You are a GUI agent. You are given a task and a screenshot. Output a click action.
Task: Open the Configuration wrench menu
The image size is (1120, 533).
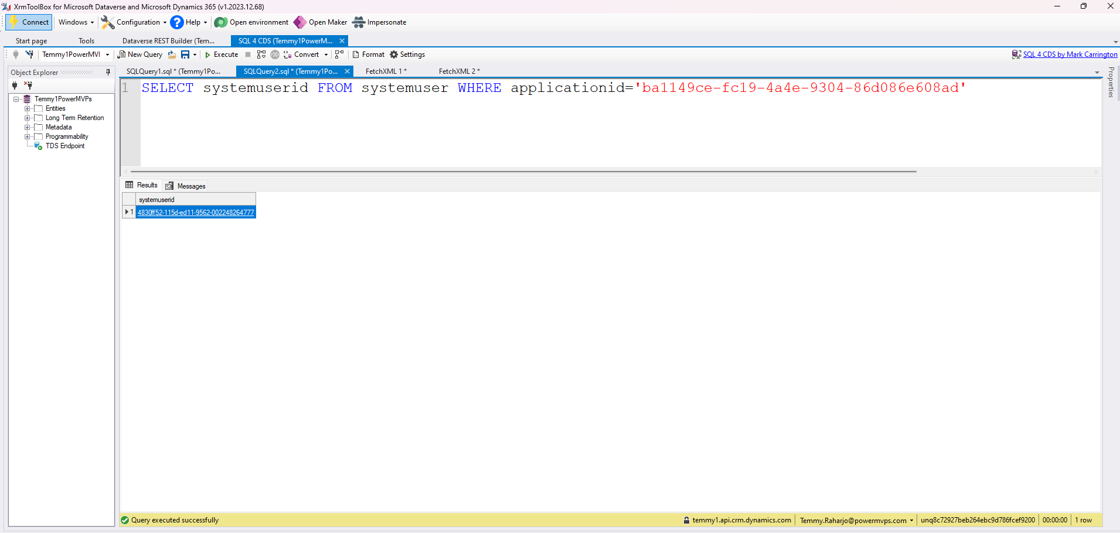[x=134, y=22]
